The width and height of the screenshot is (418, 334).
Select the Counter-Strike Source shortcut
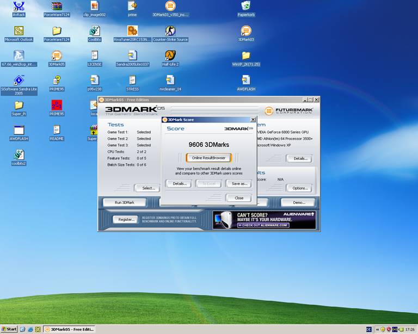click(x=170, y=34)
